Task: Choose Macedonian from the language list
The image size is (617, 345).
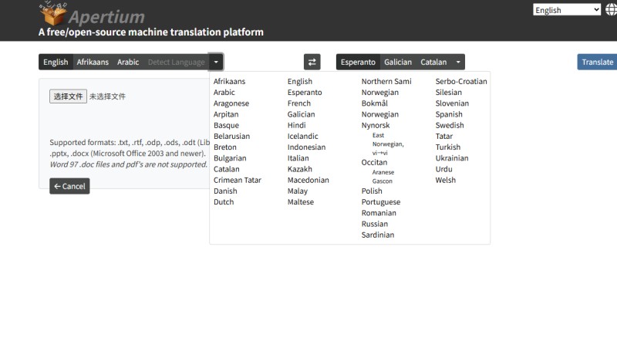Action: click(308, 180)
